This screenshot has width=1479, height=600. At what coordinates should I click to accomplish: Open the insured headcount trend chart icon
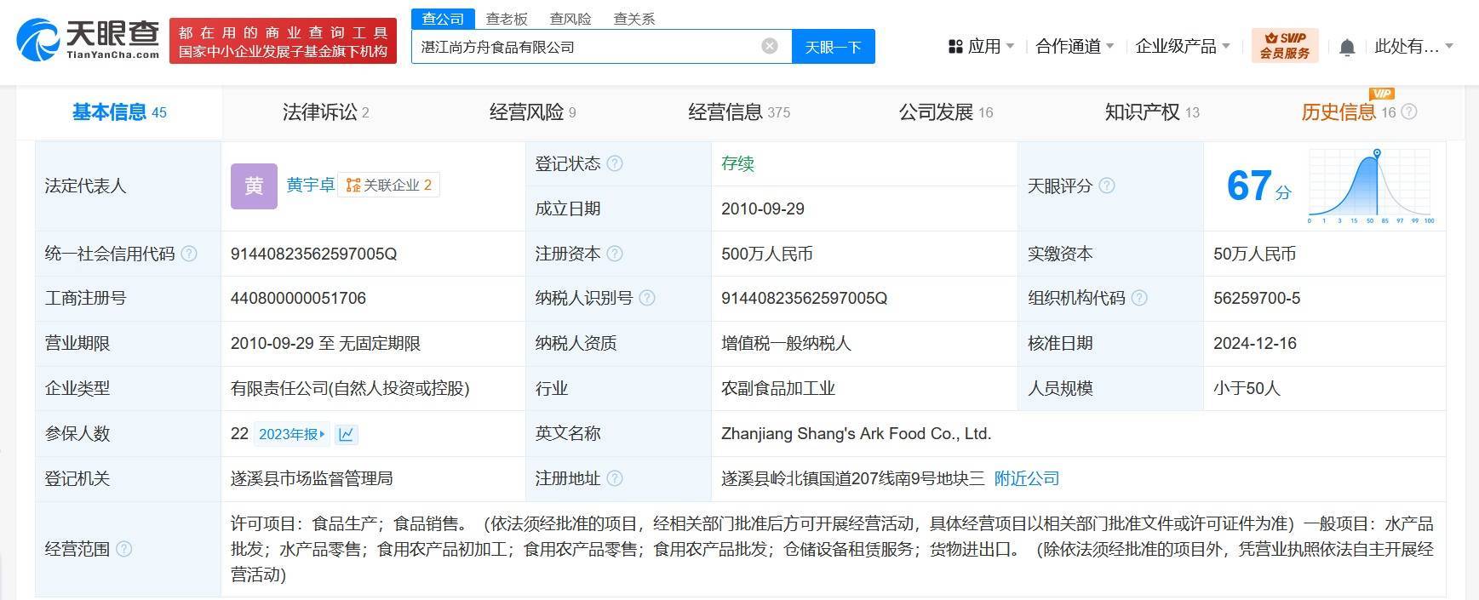click(346, 434)
